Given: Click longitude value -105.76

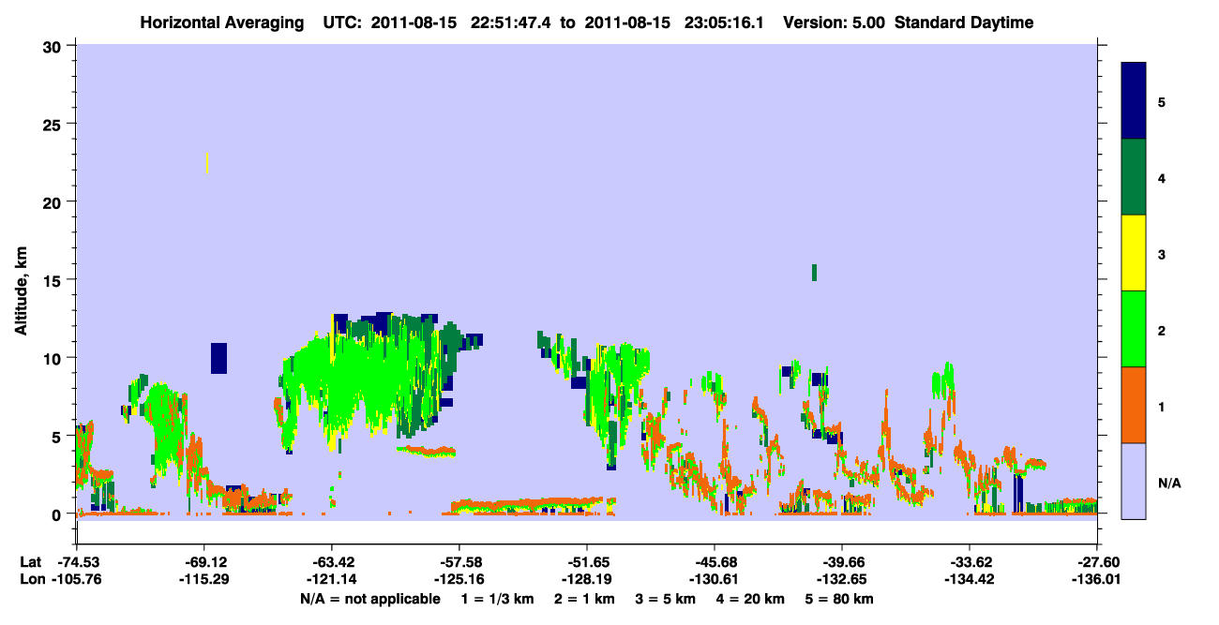Looking at the screenshot, I should coord(78,579).
